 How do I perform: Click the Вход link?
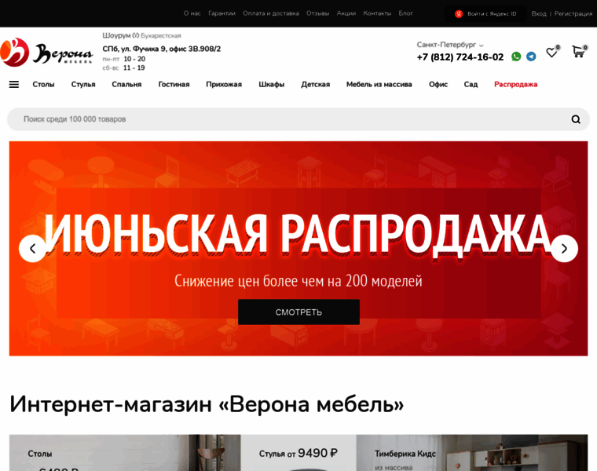coord(539,13)
